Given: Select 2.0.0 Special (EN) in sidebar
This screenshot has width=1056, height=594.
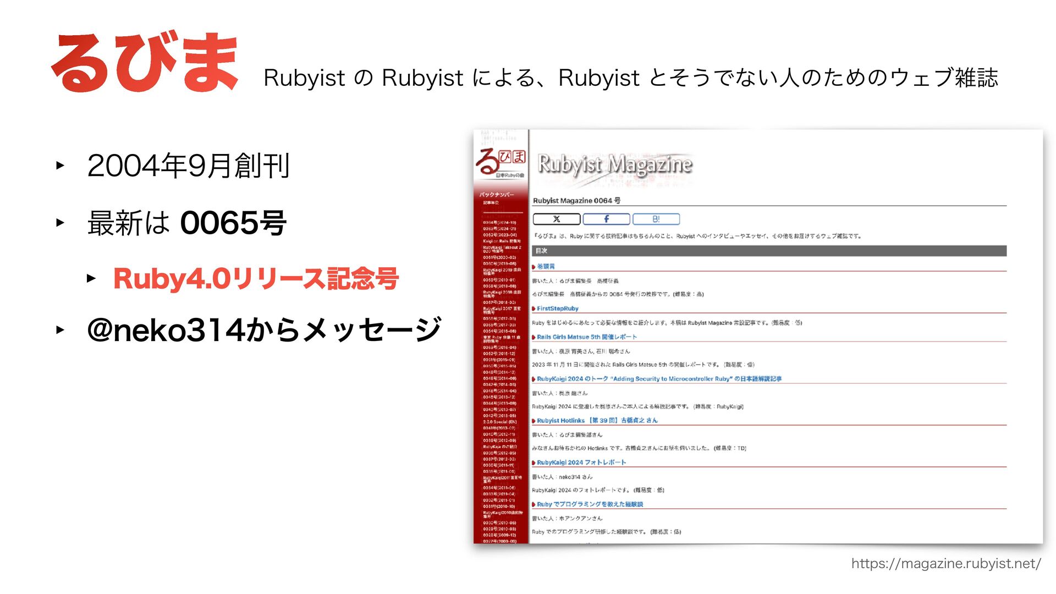Looking at the screenshot, I should pos(499,422).
